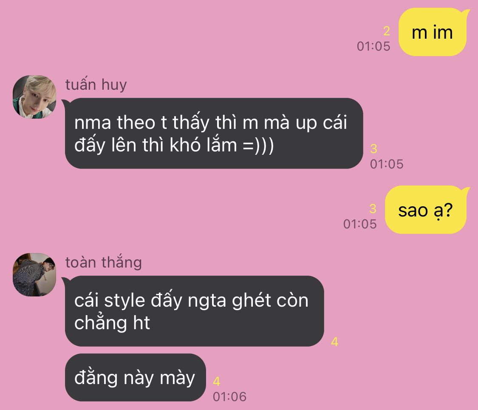Tap the sender name tuấn huy
478x410 pixels.
pyautogui.click(x=96, y=85)
